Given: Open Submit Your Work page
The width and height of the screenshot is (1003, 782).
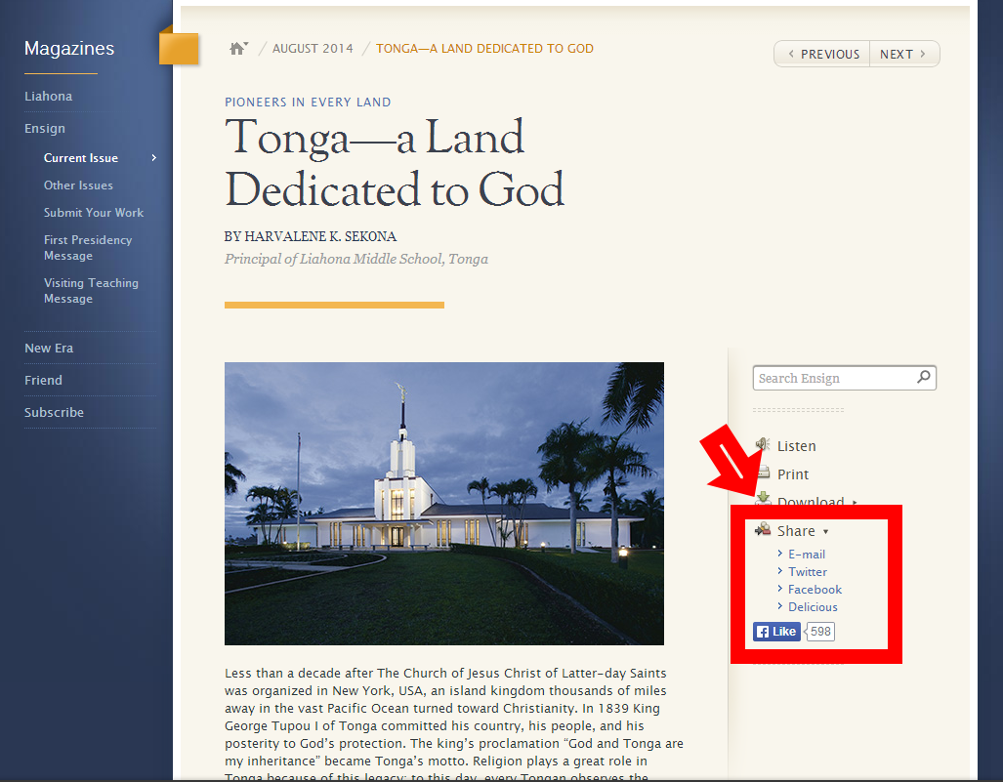Looking at the screenshot, I should point(93,213).
